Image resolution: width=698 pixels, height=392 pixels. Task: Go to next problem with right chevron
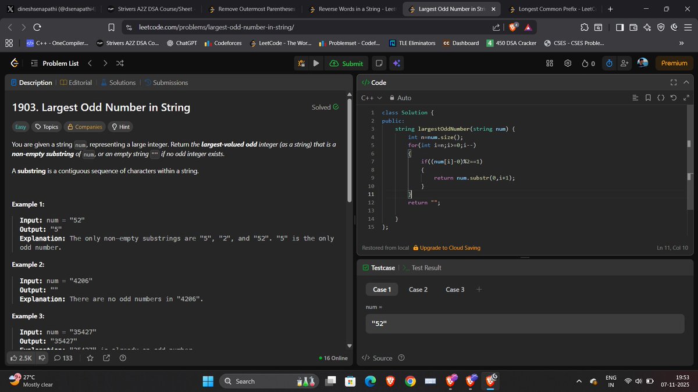(x=105, y=63)
